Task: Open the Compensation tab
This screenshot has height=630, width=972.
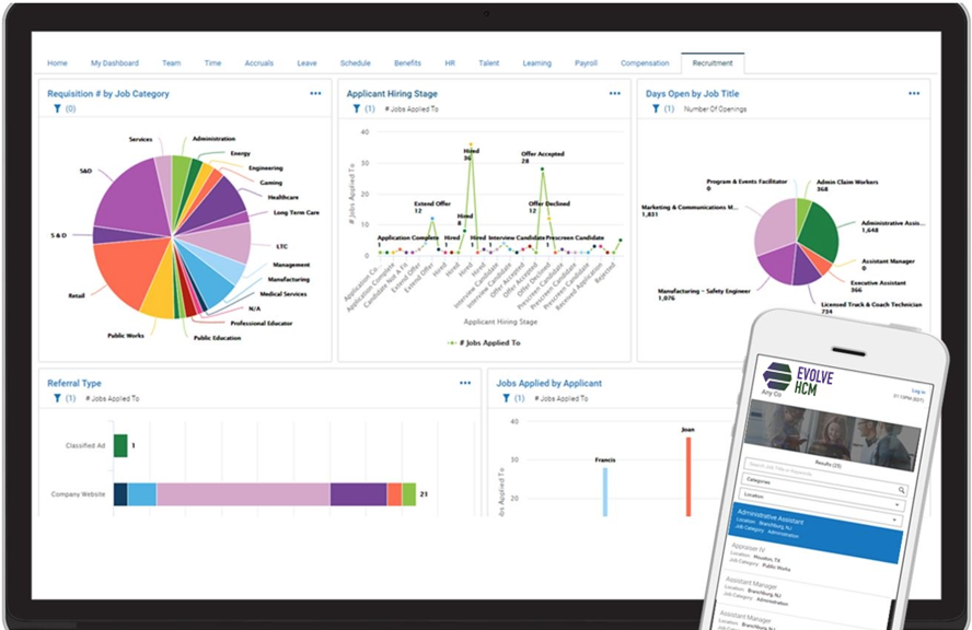Action: point(645,63)
